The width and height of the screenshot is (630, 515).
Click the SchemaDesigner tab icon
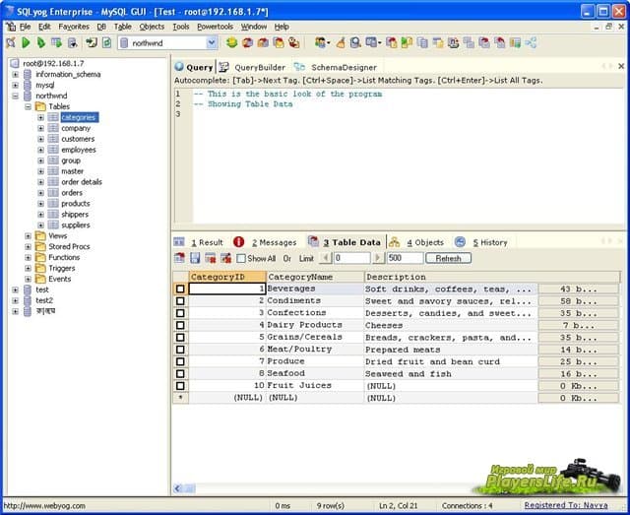pyautogui.click(x=299, y=67)
